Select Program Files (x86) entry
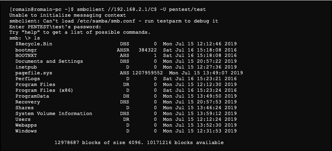The width and height of the screenshot is (332, 151). tap(44, 90)
